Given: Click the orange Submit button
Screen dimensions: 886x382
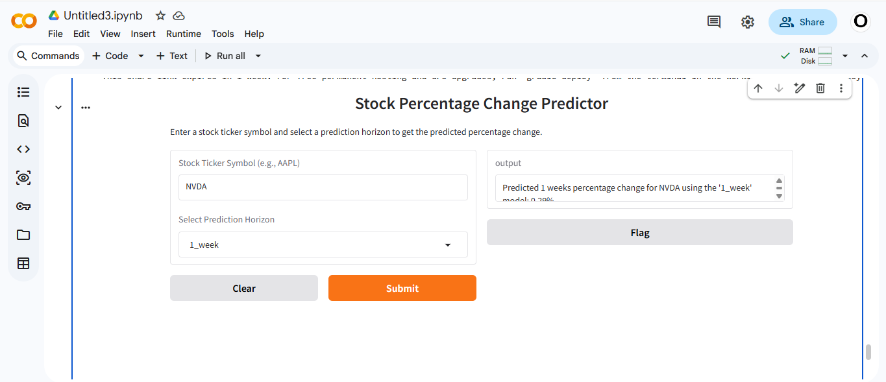Looking at the screenshot, I should (402, 288).
